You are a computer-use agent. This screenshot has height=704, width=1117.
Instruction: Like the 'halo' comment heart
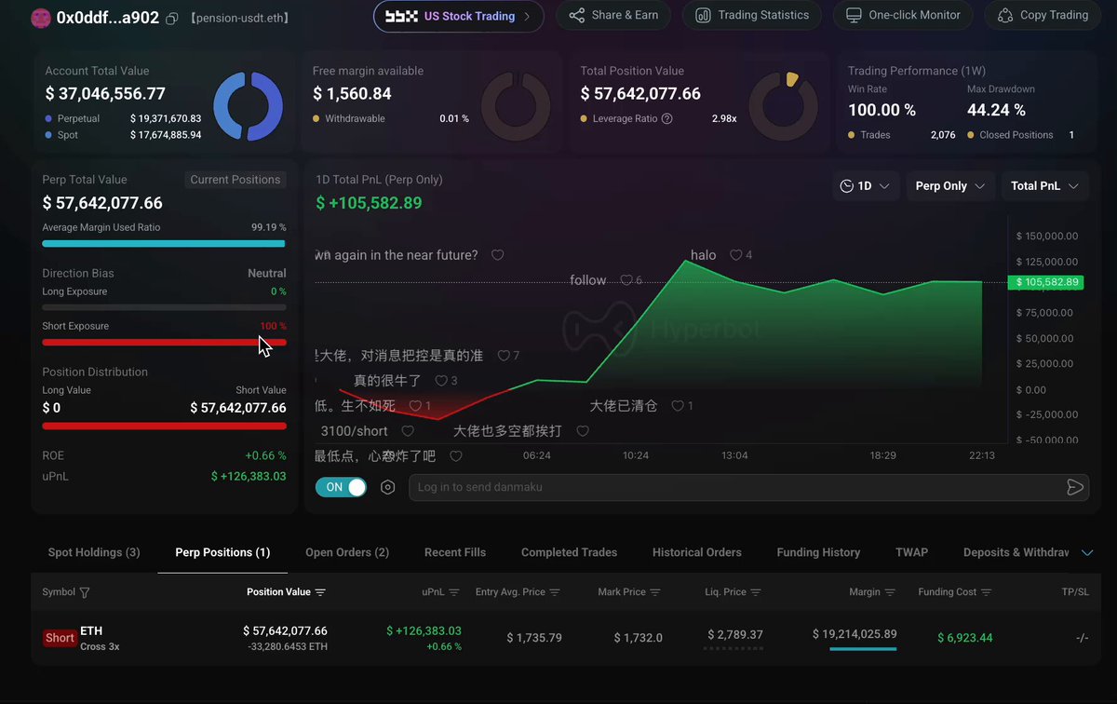pyautogui.click(x=735, y=255)
